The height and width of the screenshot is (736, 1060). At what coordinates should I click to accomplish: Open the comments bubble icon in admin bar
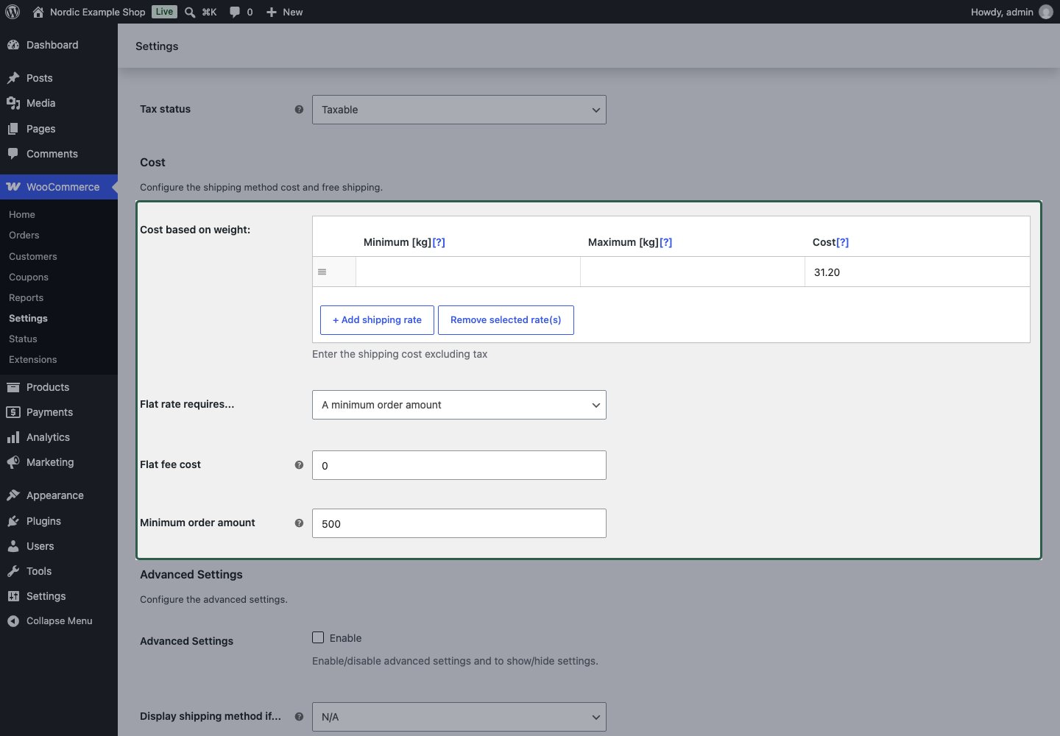click(x=235, y=12)
